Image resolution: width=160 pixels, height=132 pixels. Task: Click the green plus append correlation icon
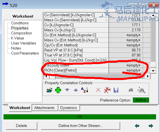click(58, 90)
